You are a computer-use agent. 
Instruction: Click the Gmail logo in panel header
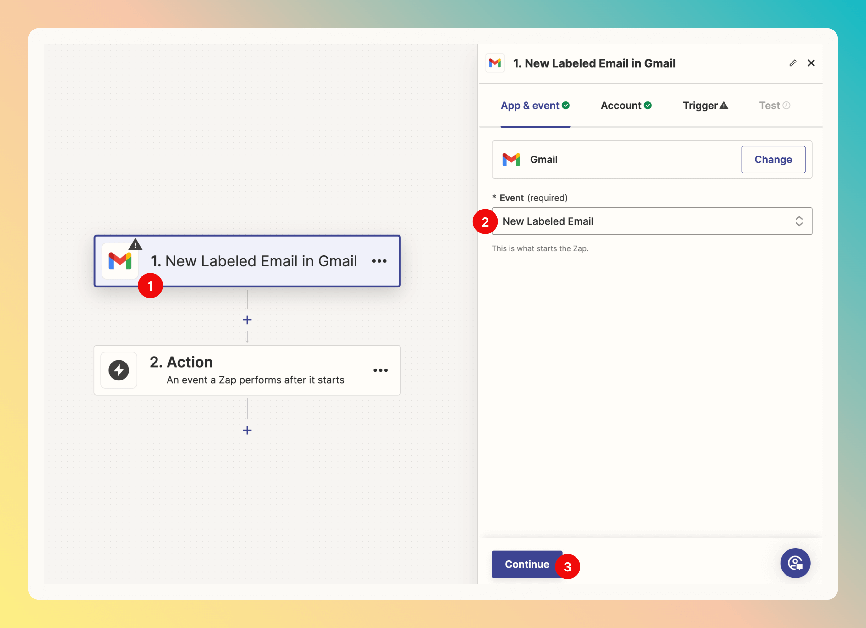pos(495,63)
